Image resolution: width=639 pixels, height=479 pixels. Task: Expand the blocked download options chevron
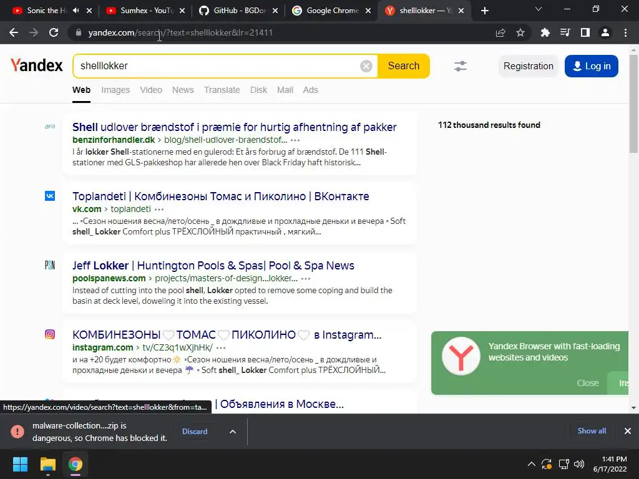click(233, 432)
